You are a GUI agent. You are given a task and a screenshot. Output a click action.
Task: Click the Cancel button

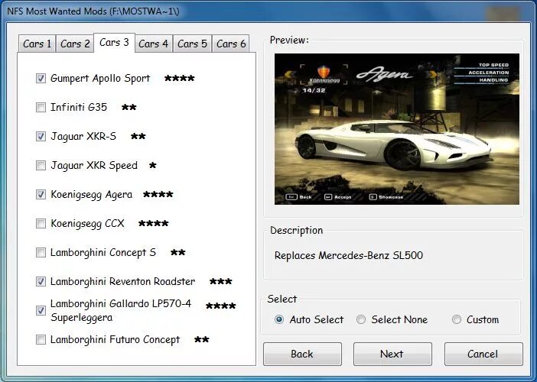coord(483,354)
